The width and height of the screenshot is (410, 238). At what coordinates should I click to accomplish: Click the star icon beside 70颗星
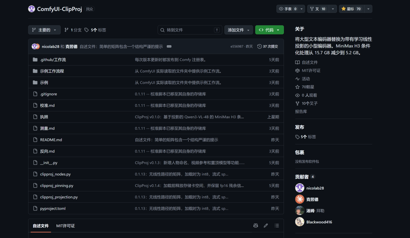click(x=297, y=87)
